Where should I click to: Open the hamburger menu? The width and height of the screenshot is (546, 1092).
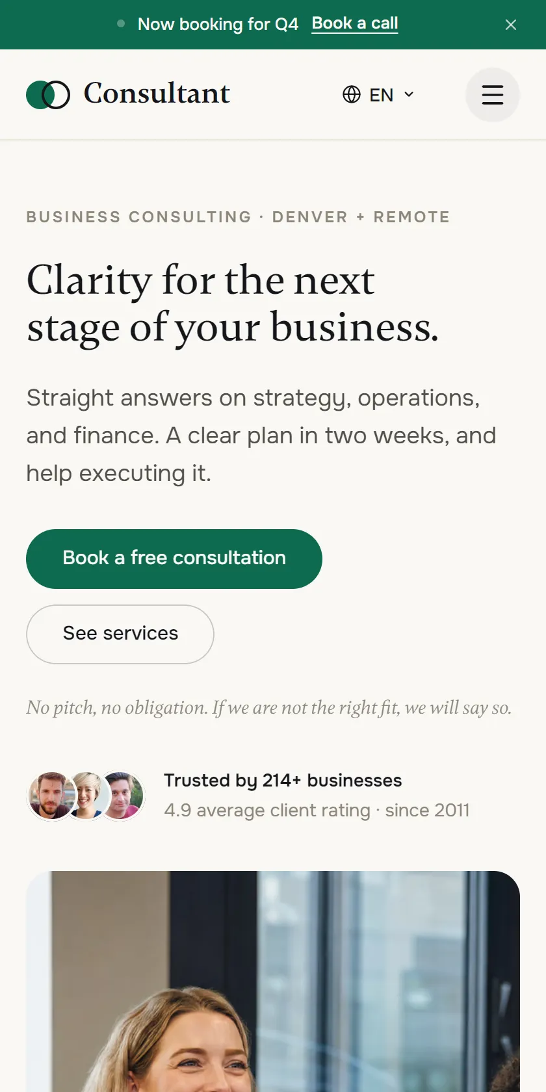click(493, 95)
